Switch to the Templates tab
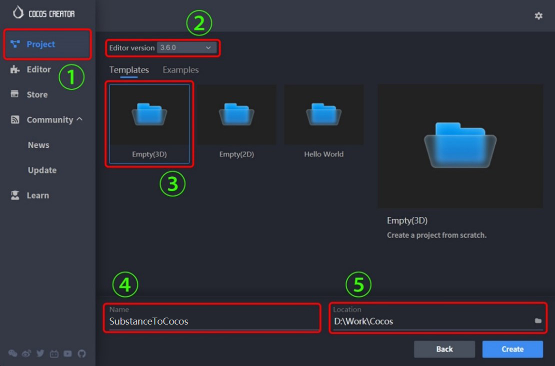The width and height of the screenshot is (555, 366). 129,70
